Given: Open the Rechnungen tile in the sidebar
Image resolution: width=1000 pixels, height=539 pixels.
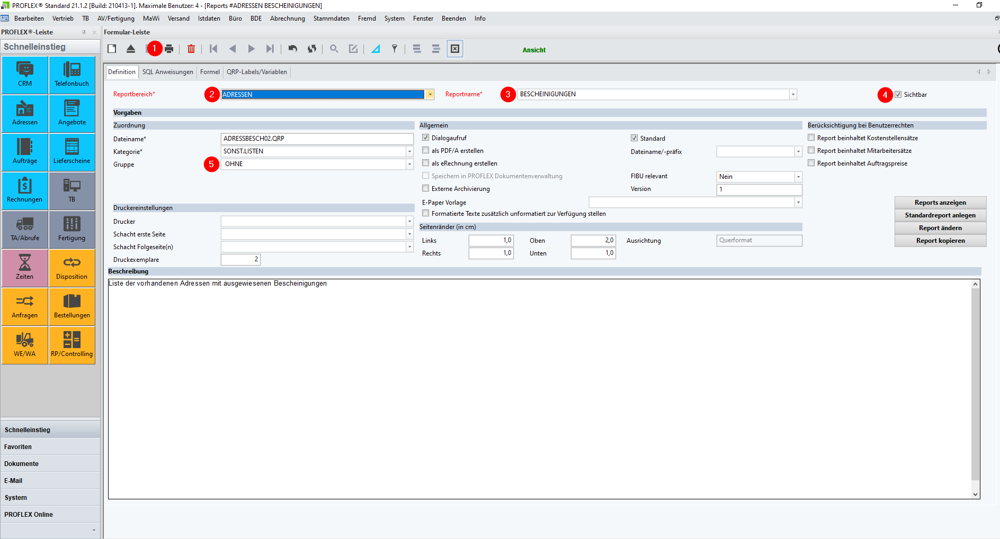Looking at the screenshot, I should [25, 191].
